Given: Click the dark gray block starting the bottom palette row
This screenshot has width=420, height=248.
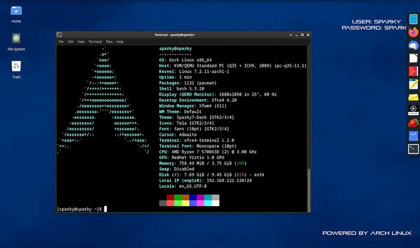Looking at the screenshot, I should pyautogui.click(x=163, y=203).
